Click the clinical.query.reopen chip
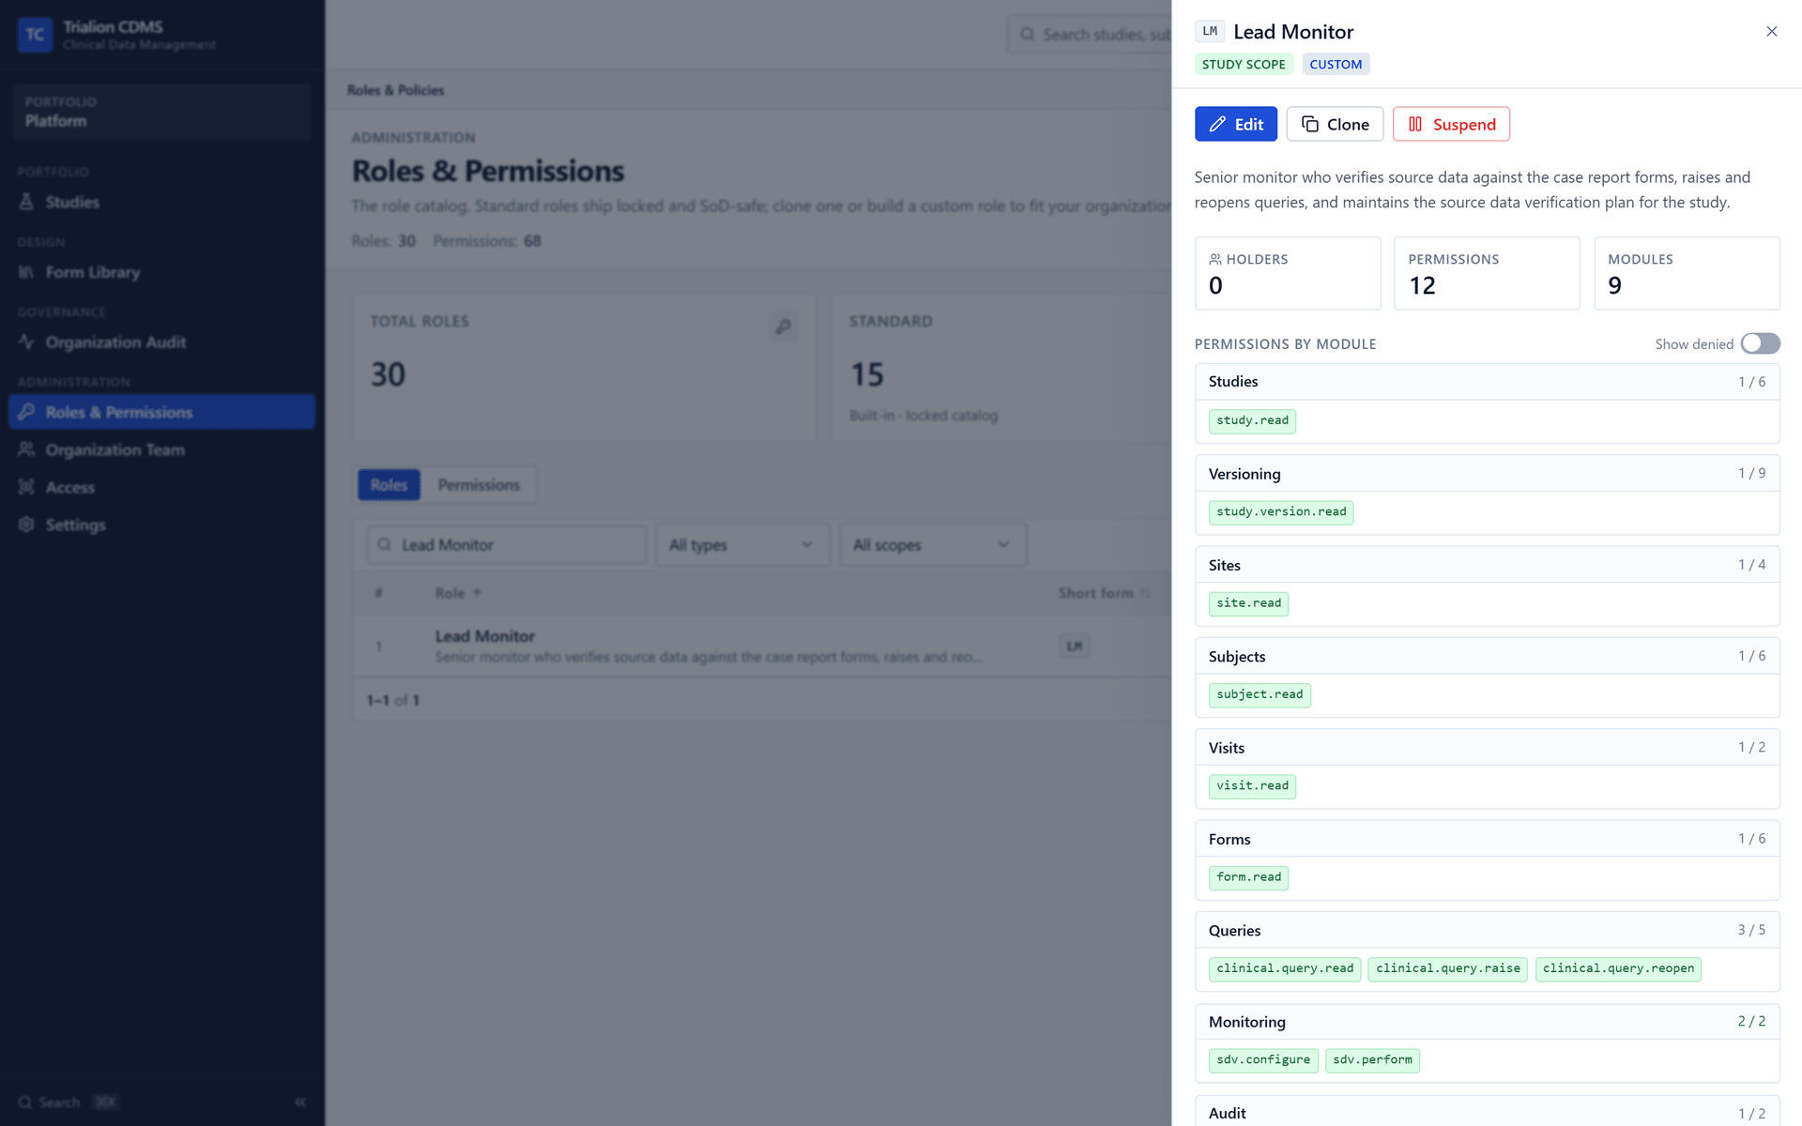The height and width of the screenshot is (1126, 1802). coord(1618,968)
